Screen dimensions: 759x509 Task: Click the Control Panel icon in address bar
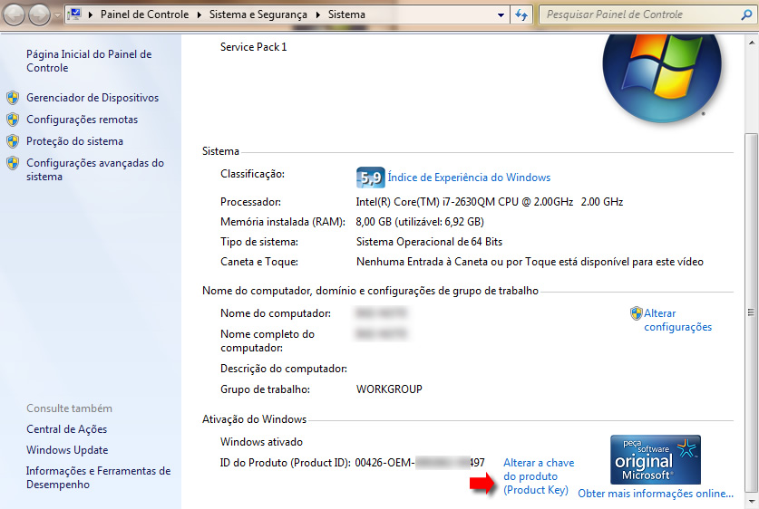75,14
